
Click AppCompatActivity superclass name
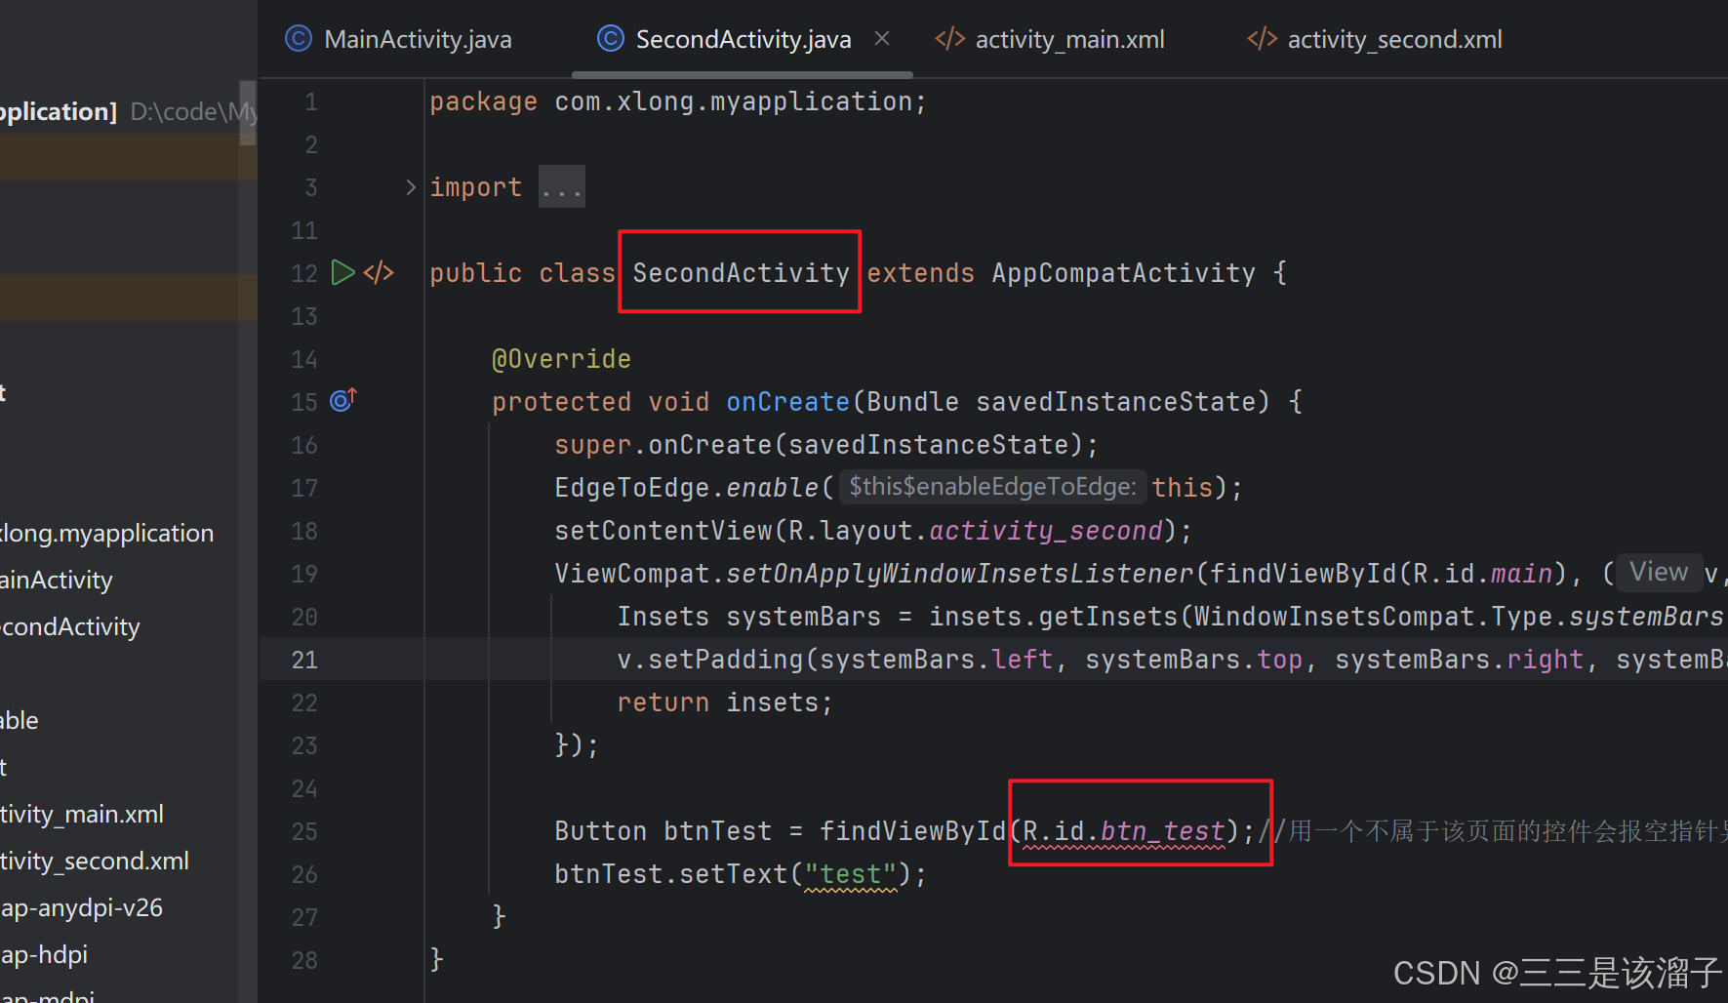1124,273
